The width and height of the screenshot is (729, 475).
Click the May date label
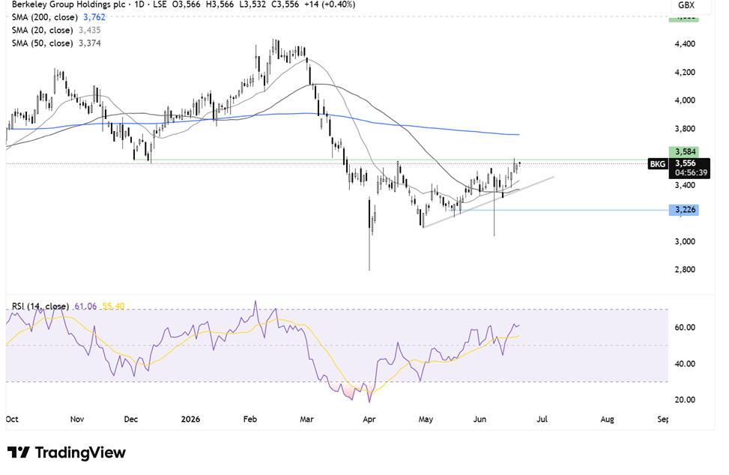(x=426, y=420)
